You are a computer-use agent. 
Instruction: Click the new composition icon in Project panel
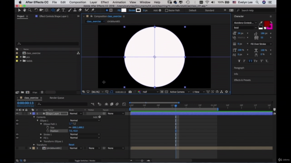click(27, 92)
